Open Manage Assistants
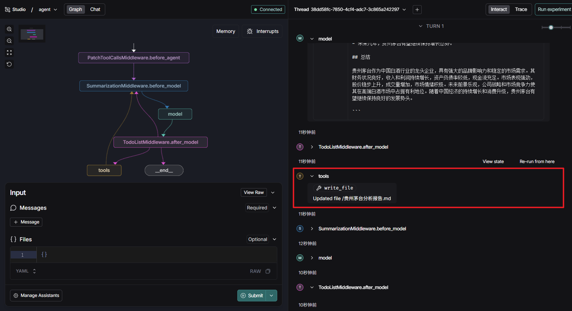The height and width of the screenshot is (311, 572). 36,296
